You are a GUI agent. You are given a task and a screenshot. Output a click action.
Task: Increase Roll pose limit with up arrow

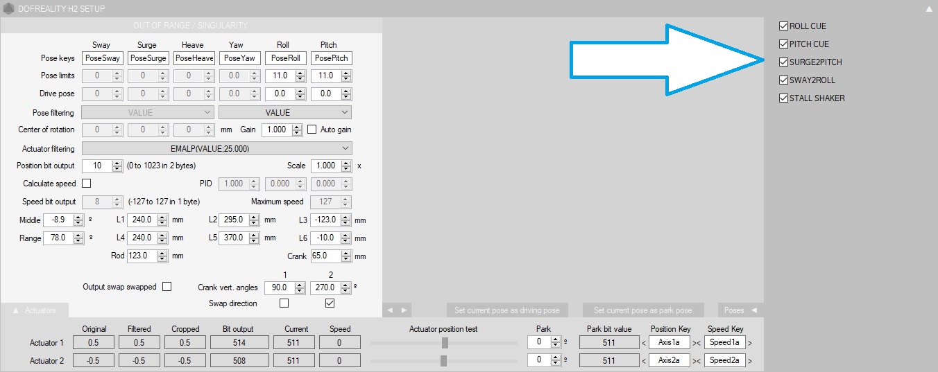click(x=300, y=73)
